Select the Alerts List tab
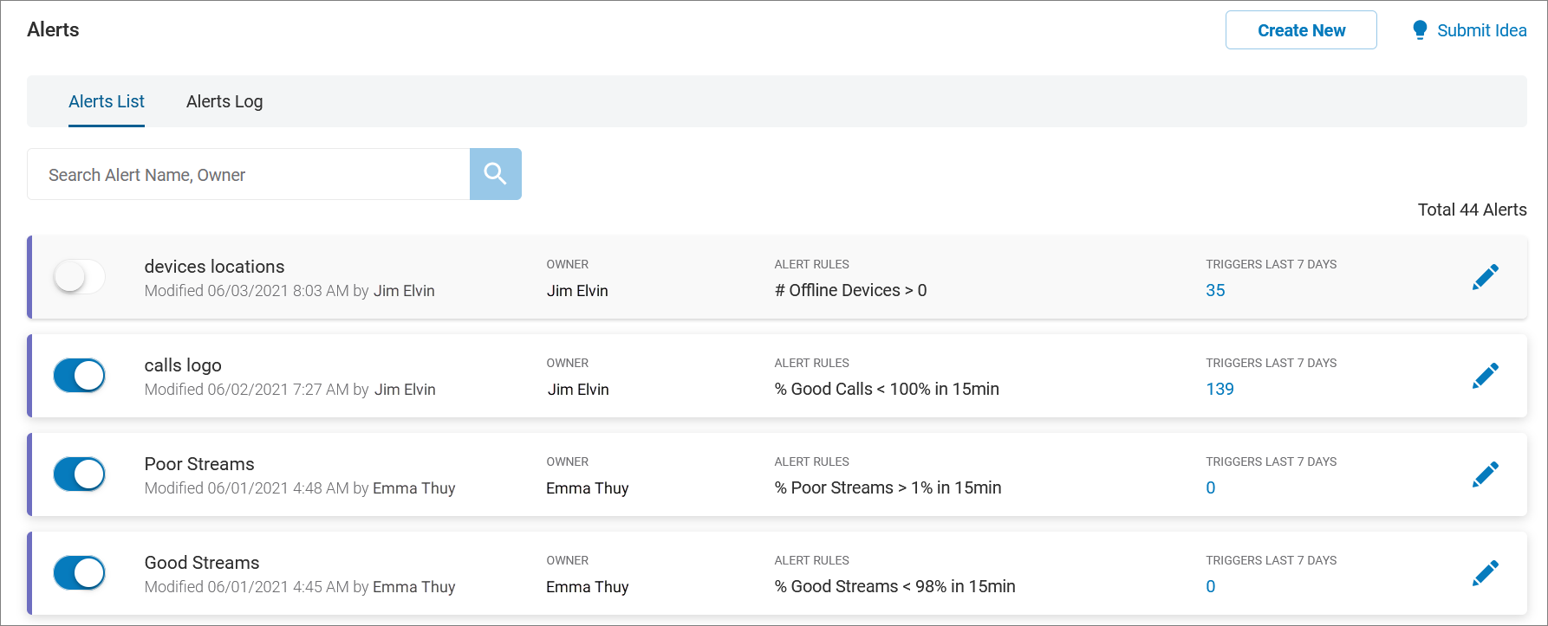 [107, 101]
